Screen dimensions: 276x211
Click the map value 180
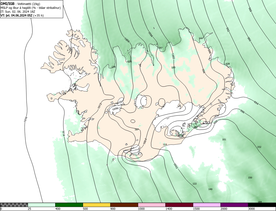pos(195,127)
